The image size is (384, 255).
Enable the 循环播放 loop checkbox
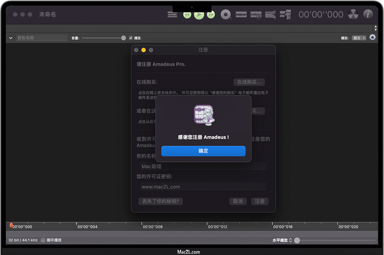[x=43, y=240]
